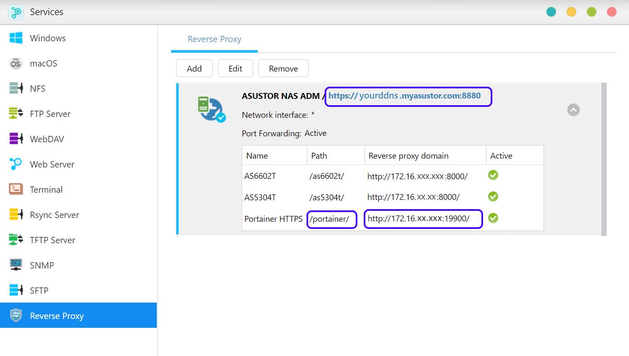Go to FTP Server settings
Screen dimensions: 629x356
coord(79,114)
